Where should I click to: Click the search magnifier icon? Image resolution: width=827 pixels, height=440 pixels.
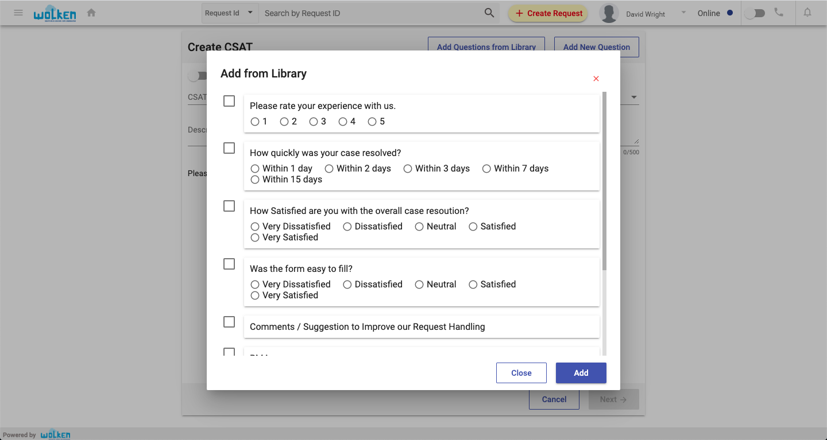(489, 13)
